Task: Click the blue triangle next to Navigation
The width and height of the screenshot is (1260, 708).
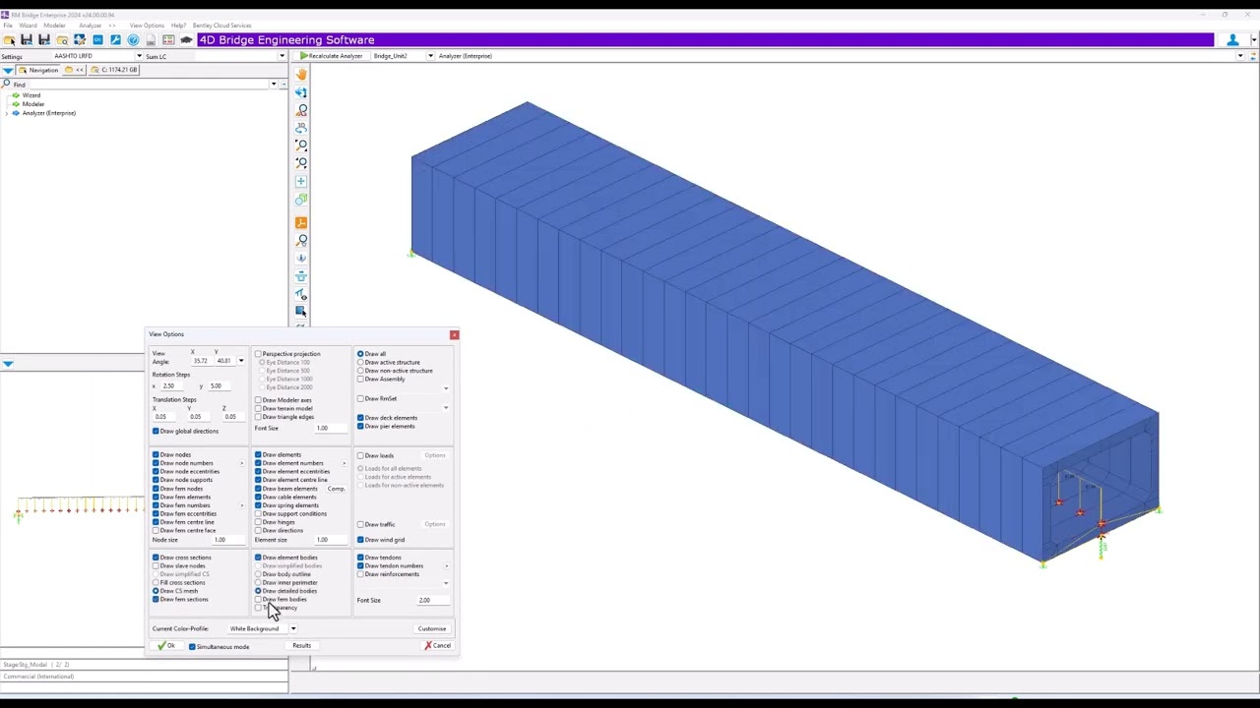Action: click(8, 70)
